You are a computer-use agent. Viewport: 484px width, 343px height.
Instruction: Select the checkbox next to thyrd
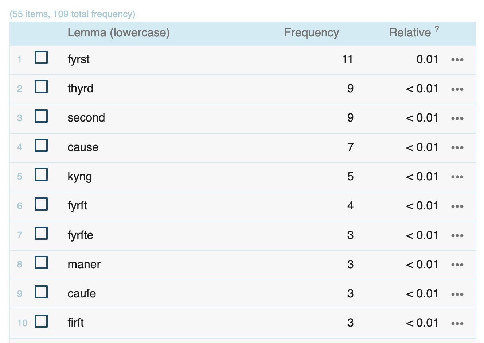[41, 87]
